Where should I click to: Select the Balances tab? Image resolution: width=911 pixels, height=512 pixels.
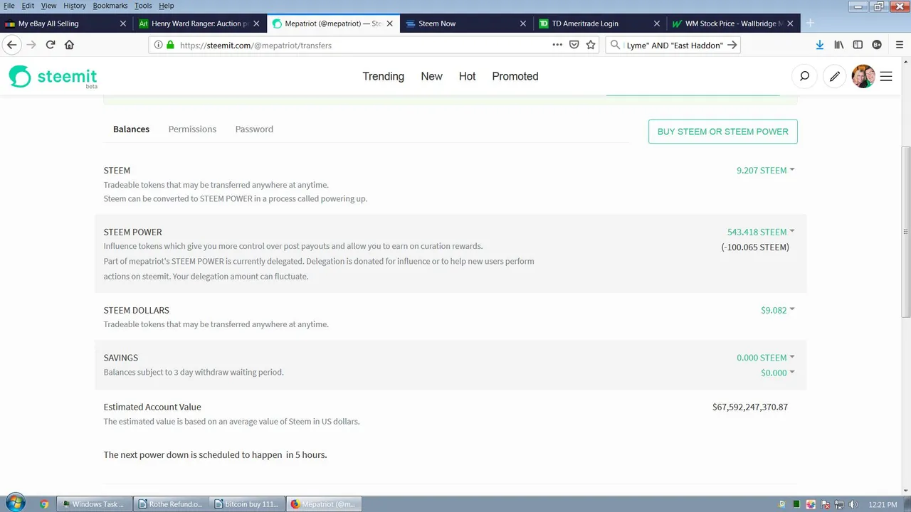[131, 129]
